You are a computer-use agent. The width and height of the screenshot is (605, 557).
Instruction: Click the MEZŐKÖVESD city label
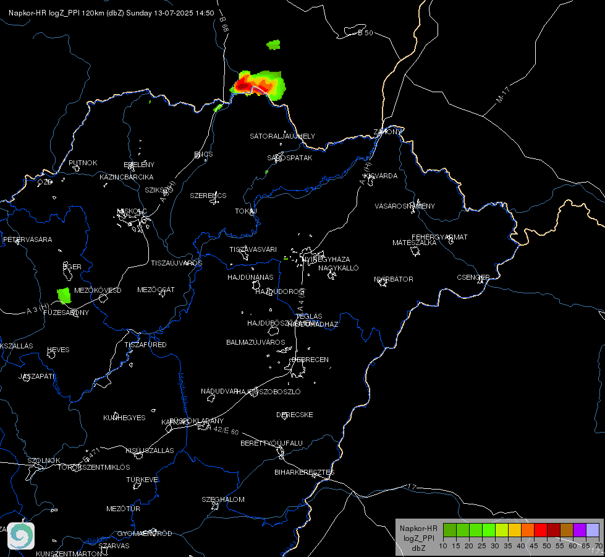98,290
